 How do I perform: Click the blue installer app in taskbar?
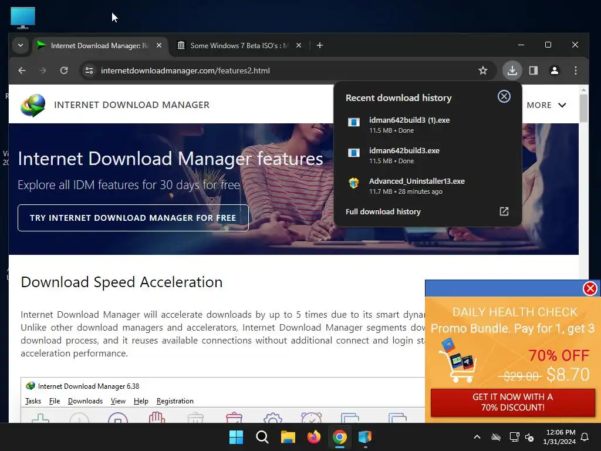[x=365, y=437]
